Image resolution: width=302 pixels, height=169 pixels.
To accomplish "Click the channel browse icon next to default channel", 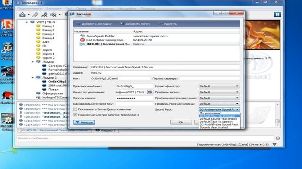I will (150, 92).
